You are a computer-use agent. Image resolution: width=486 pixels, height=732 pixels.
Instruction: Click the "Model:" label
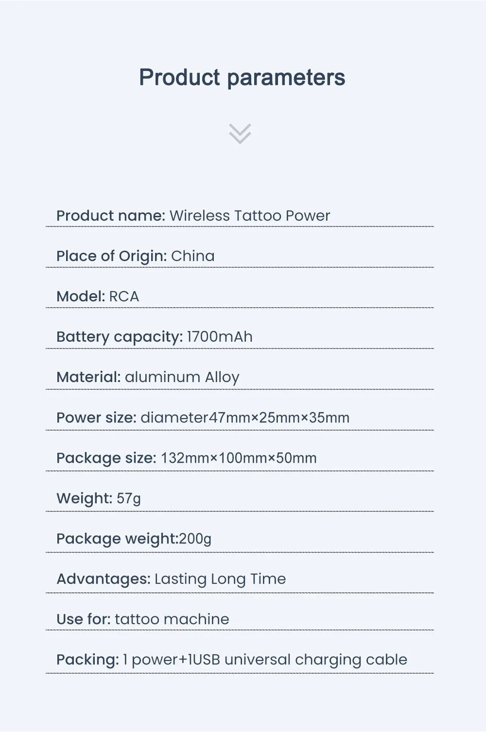[81, 296]
